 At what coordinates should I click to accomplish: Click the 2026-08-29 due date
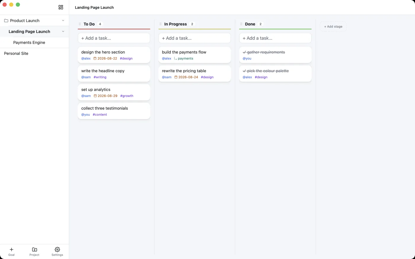point(108,96)
